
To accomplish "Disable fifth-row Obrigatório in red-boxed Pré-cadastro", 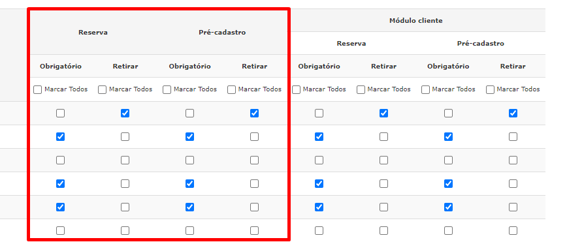I will click(x=189, y=207).
